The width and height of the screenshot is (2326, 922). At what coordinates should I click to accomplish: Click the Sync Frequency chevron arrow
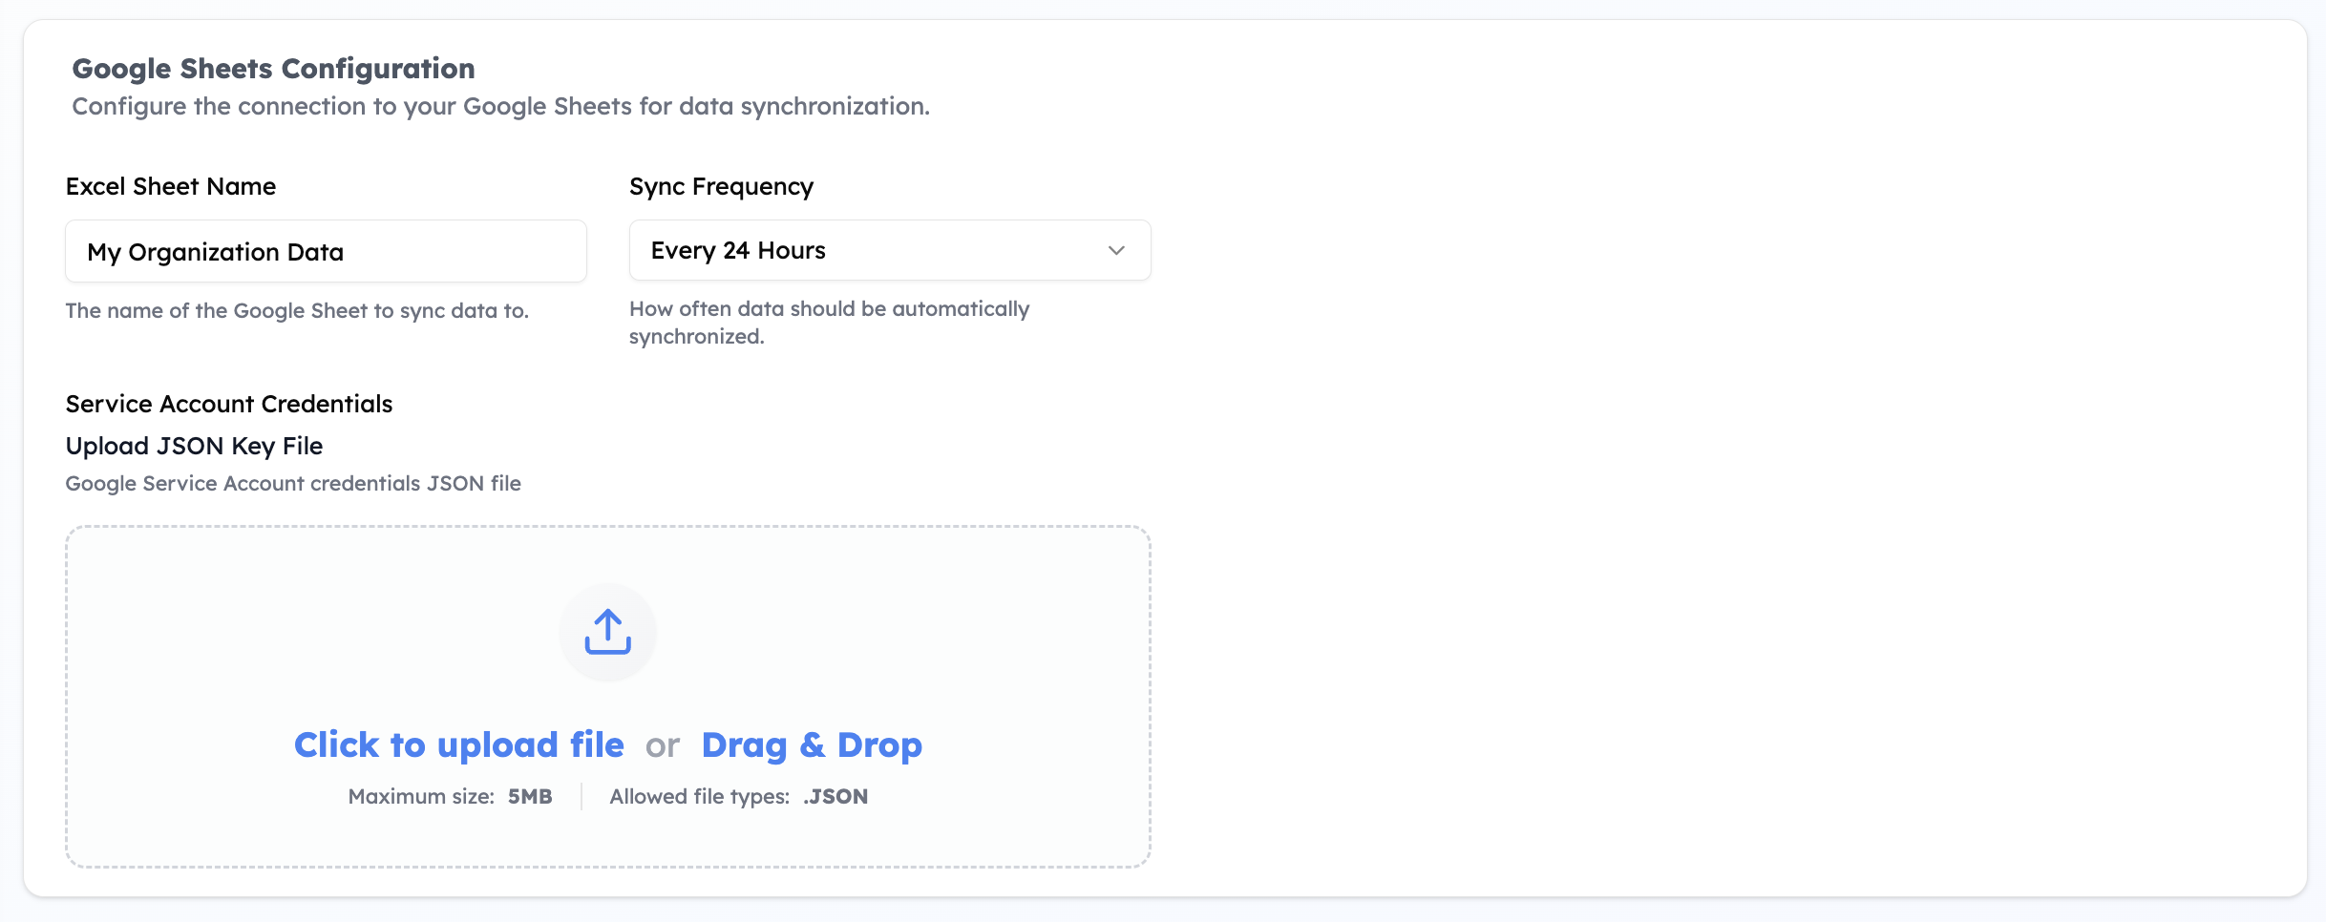coord(1115,251)
